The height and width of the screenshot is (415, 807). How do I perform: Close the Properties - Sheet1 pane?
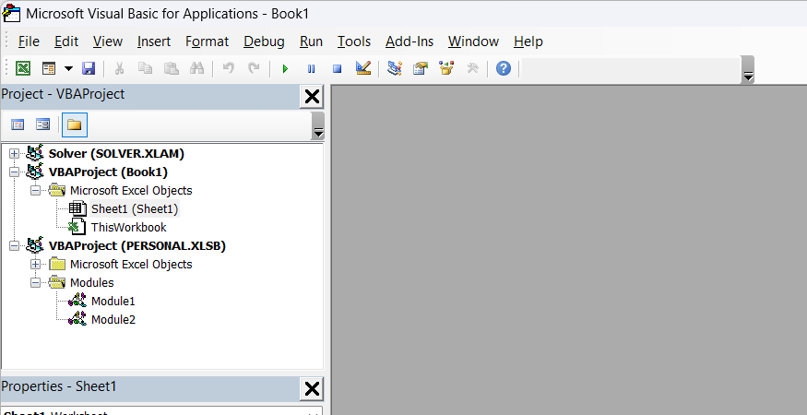312,389
